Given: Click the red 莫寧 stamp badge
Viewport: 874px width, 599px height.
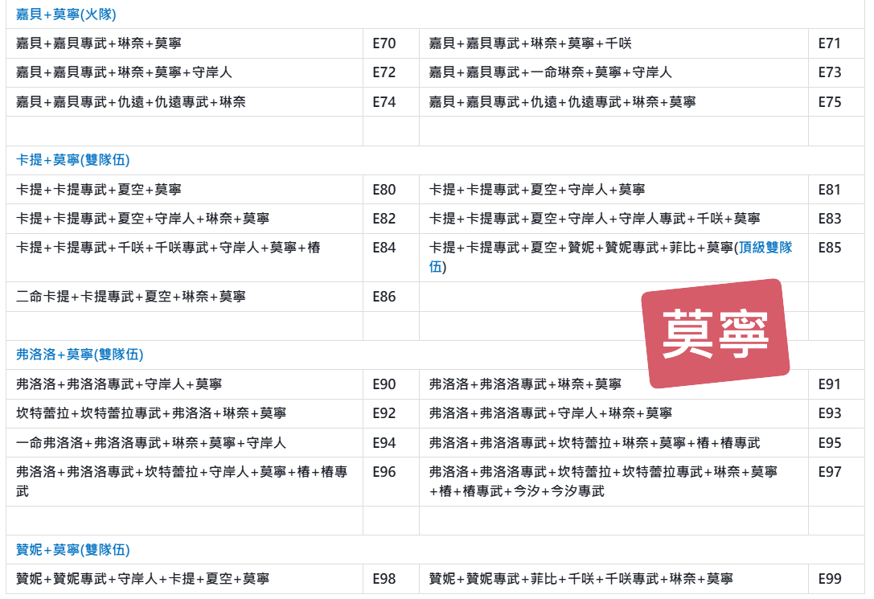Looking at the screenshot, I should tap(715, 333).
